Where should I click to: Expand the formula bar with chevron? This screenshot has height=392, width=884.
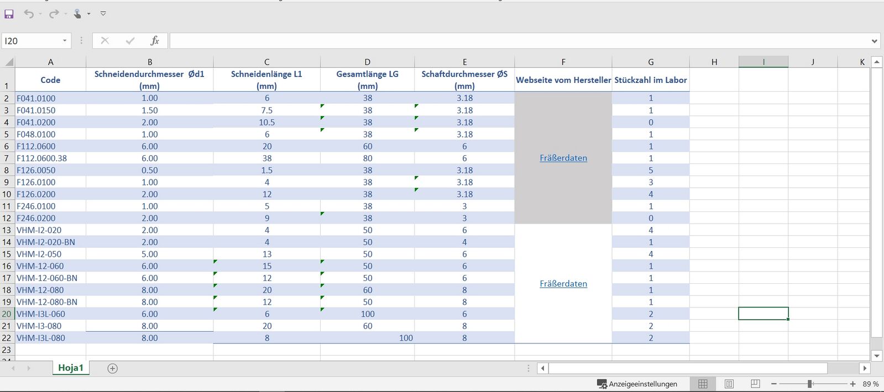874,41
